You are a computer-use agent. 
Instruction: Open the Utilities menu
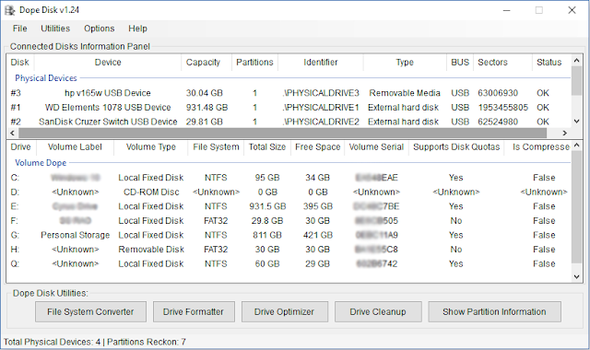(x=55, y=29)
